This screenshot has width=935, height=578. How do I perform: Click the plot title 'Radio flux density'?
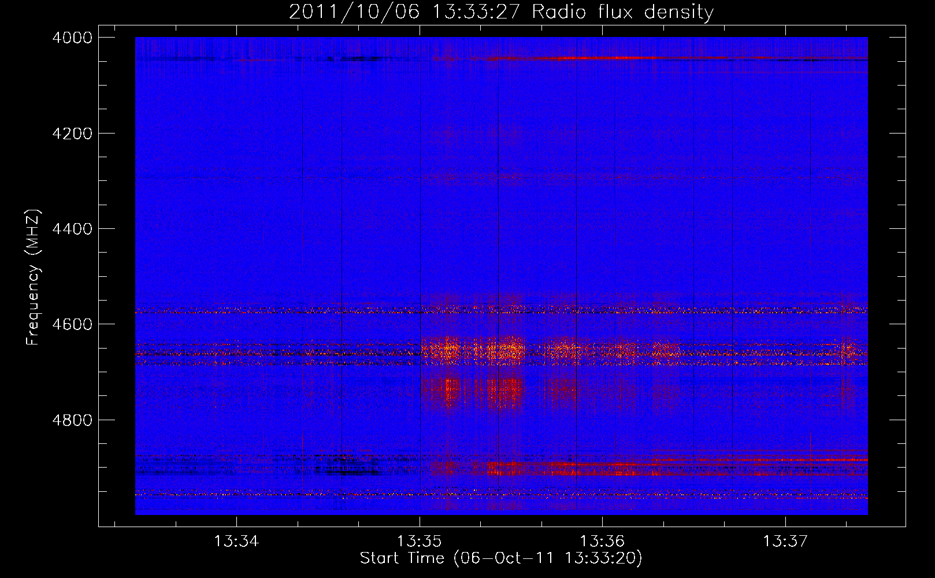[x=622, y=12]
